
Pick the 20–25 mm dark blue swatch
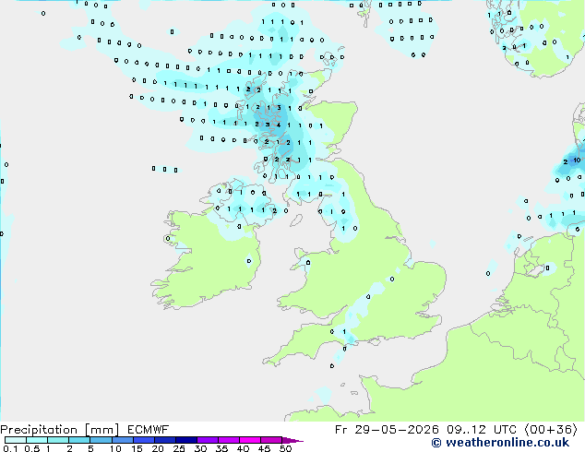click(x=164, y=440)
